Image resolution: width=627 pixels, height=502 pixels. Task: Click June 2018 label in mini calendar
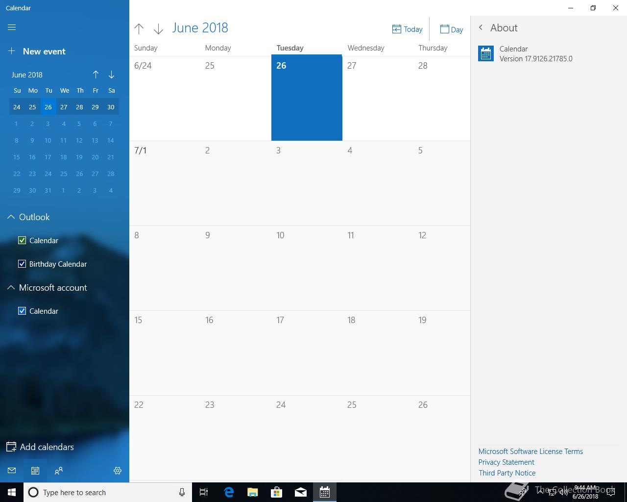tap(27, 75)
